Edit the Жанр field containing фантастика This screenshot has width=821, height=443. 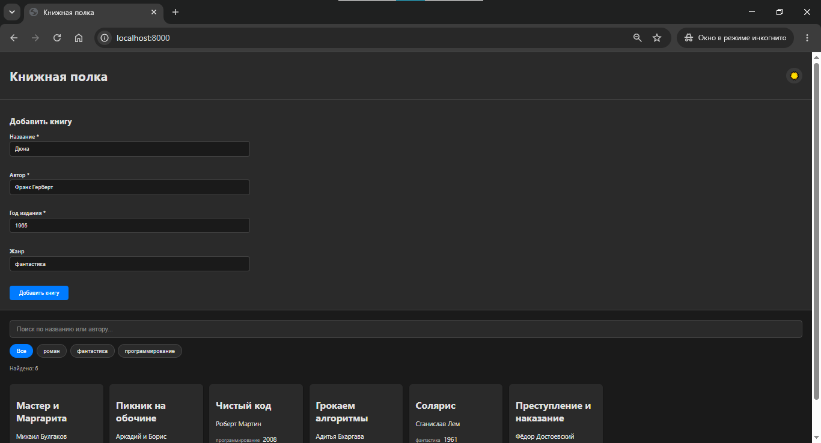(130, 264)
